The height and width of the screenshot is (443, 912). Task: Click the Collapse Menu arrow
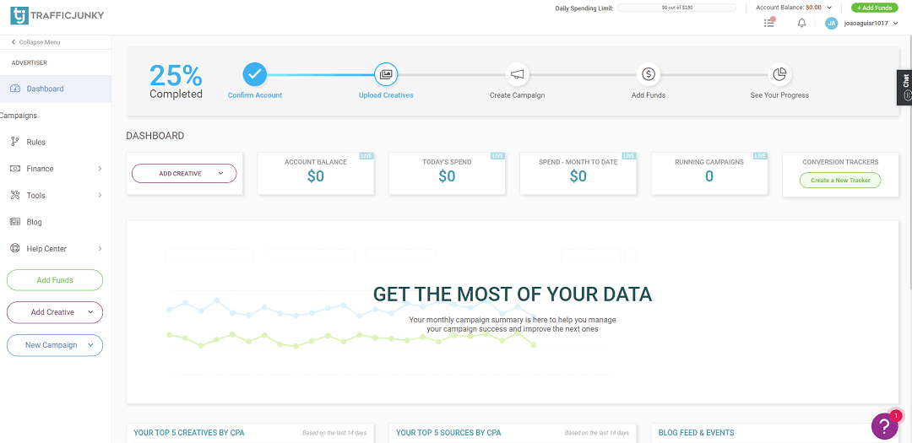click(x=14, y=42)
